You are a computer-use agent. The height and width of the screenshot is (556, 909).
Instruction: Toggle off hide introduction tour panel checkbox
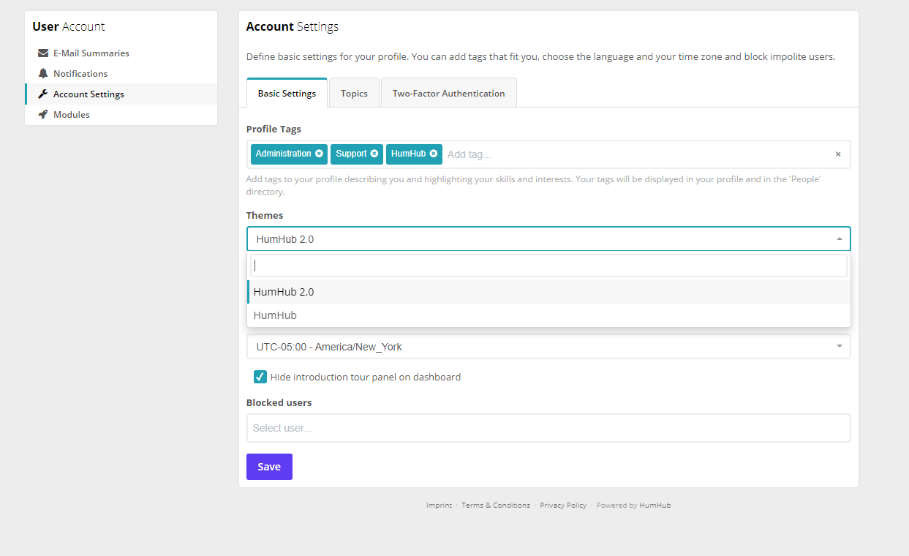point(260,376)
